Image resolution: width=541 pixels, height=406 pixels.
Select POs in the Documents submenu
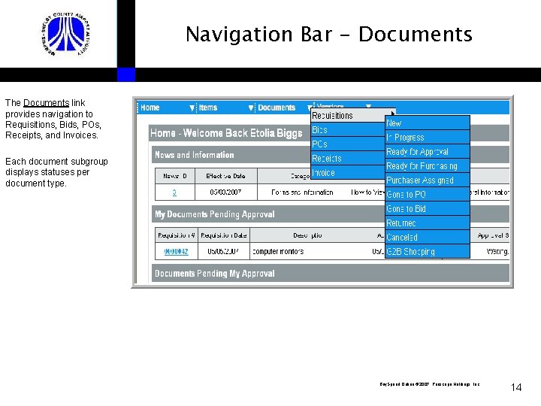pos(348,144)
